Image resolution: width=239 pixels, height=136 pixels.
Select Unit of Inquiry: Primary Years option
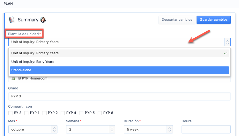(119, 53)
